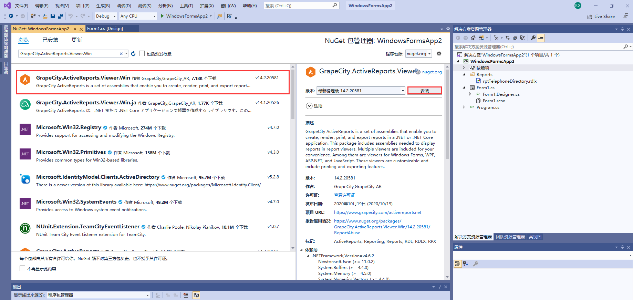Switch to the Form1.cs [Design] tab

click(105, 29)
